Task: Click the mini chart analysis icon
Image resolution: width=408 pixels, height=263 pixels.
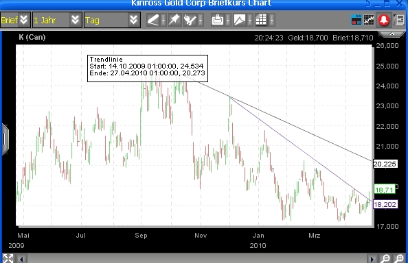Action: click(369, 20)
